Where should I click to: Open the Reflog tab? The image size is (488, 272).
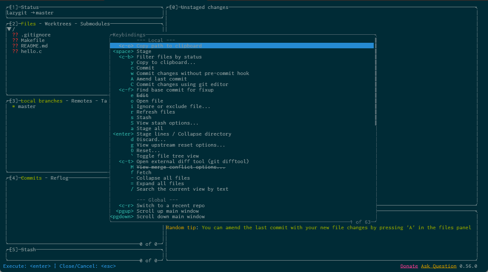[x=59, y=178]
